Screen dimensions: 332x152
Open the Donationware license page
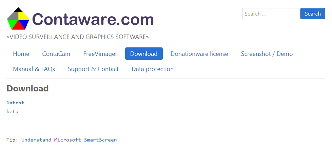[x=199, y=54]
